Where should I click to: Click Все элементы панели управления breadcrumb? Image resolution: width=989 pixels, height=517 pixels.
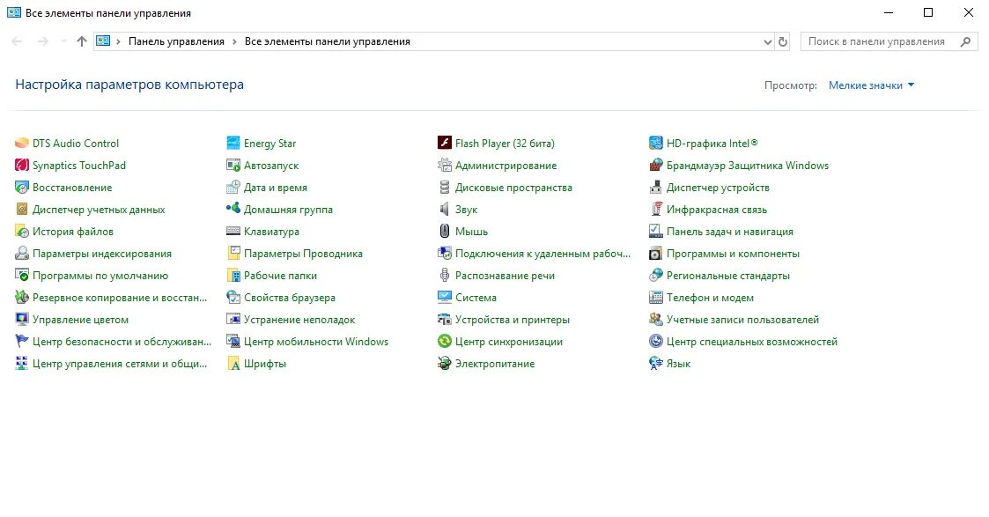(328, 41)
